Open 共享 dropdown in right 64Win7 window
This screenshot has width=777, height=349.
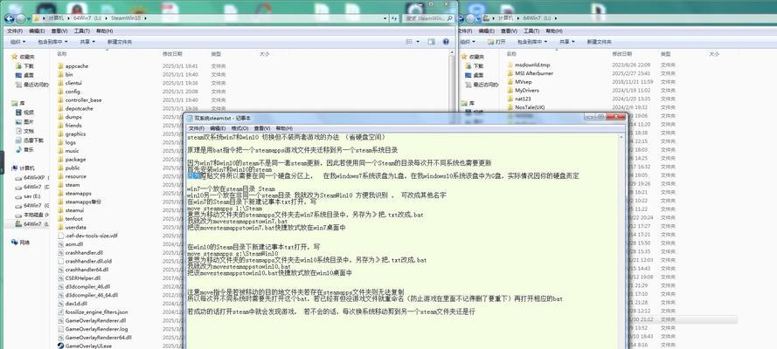click(567, 42)
